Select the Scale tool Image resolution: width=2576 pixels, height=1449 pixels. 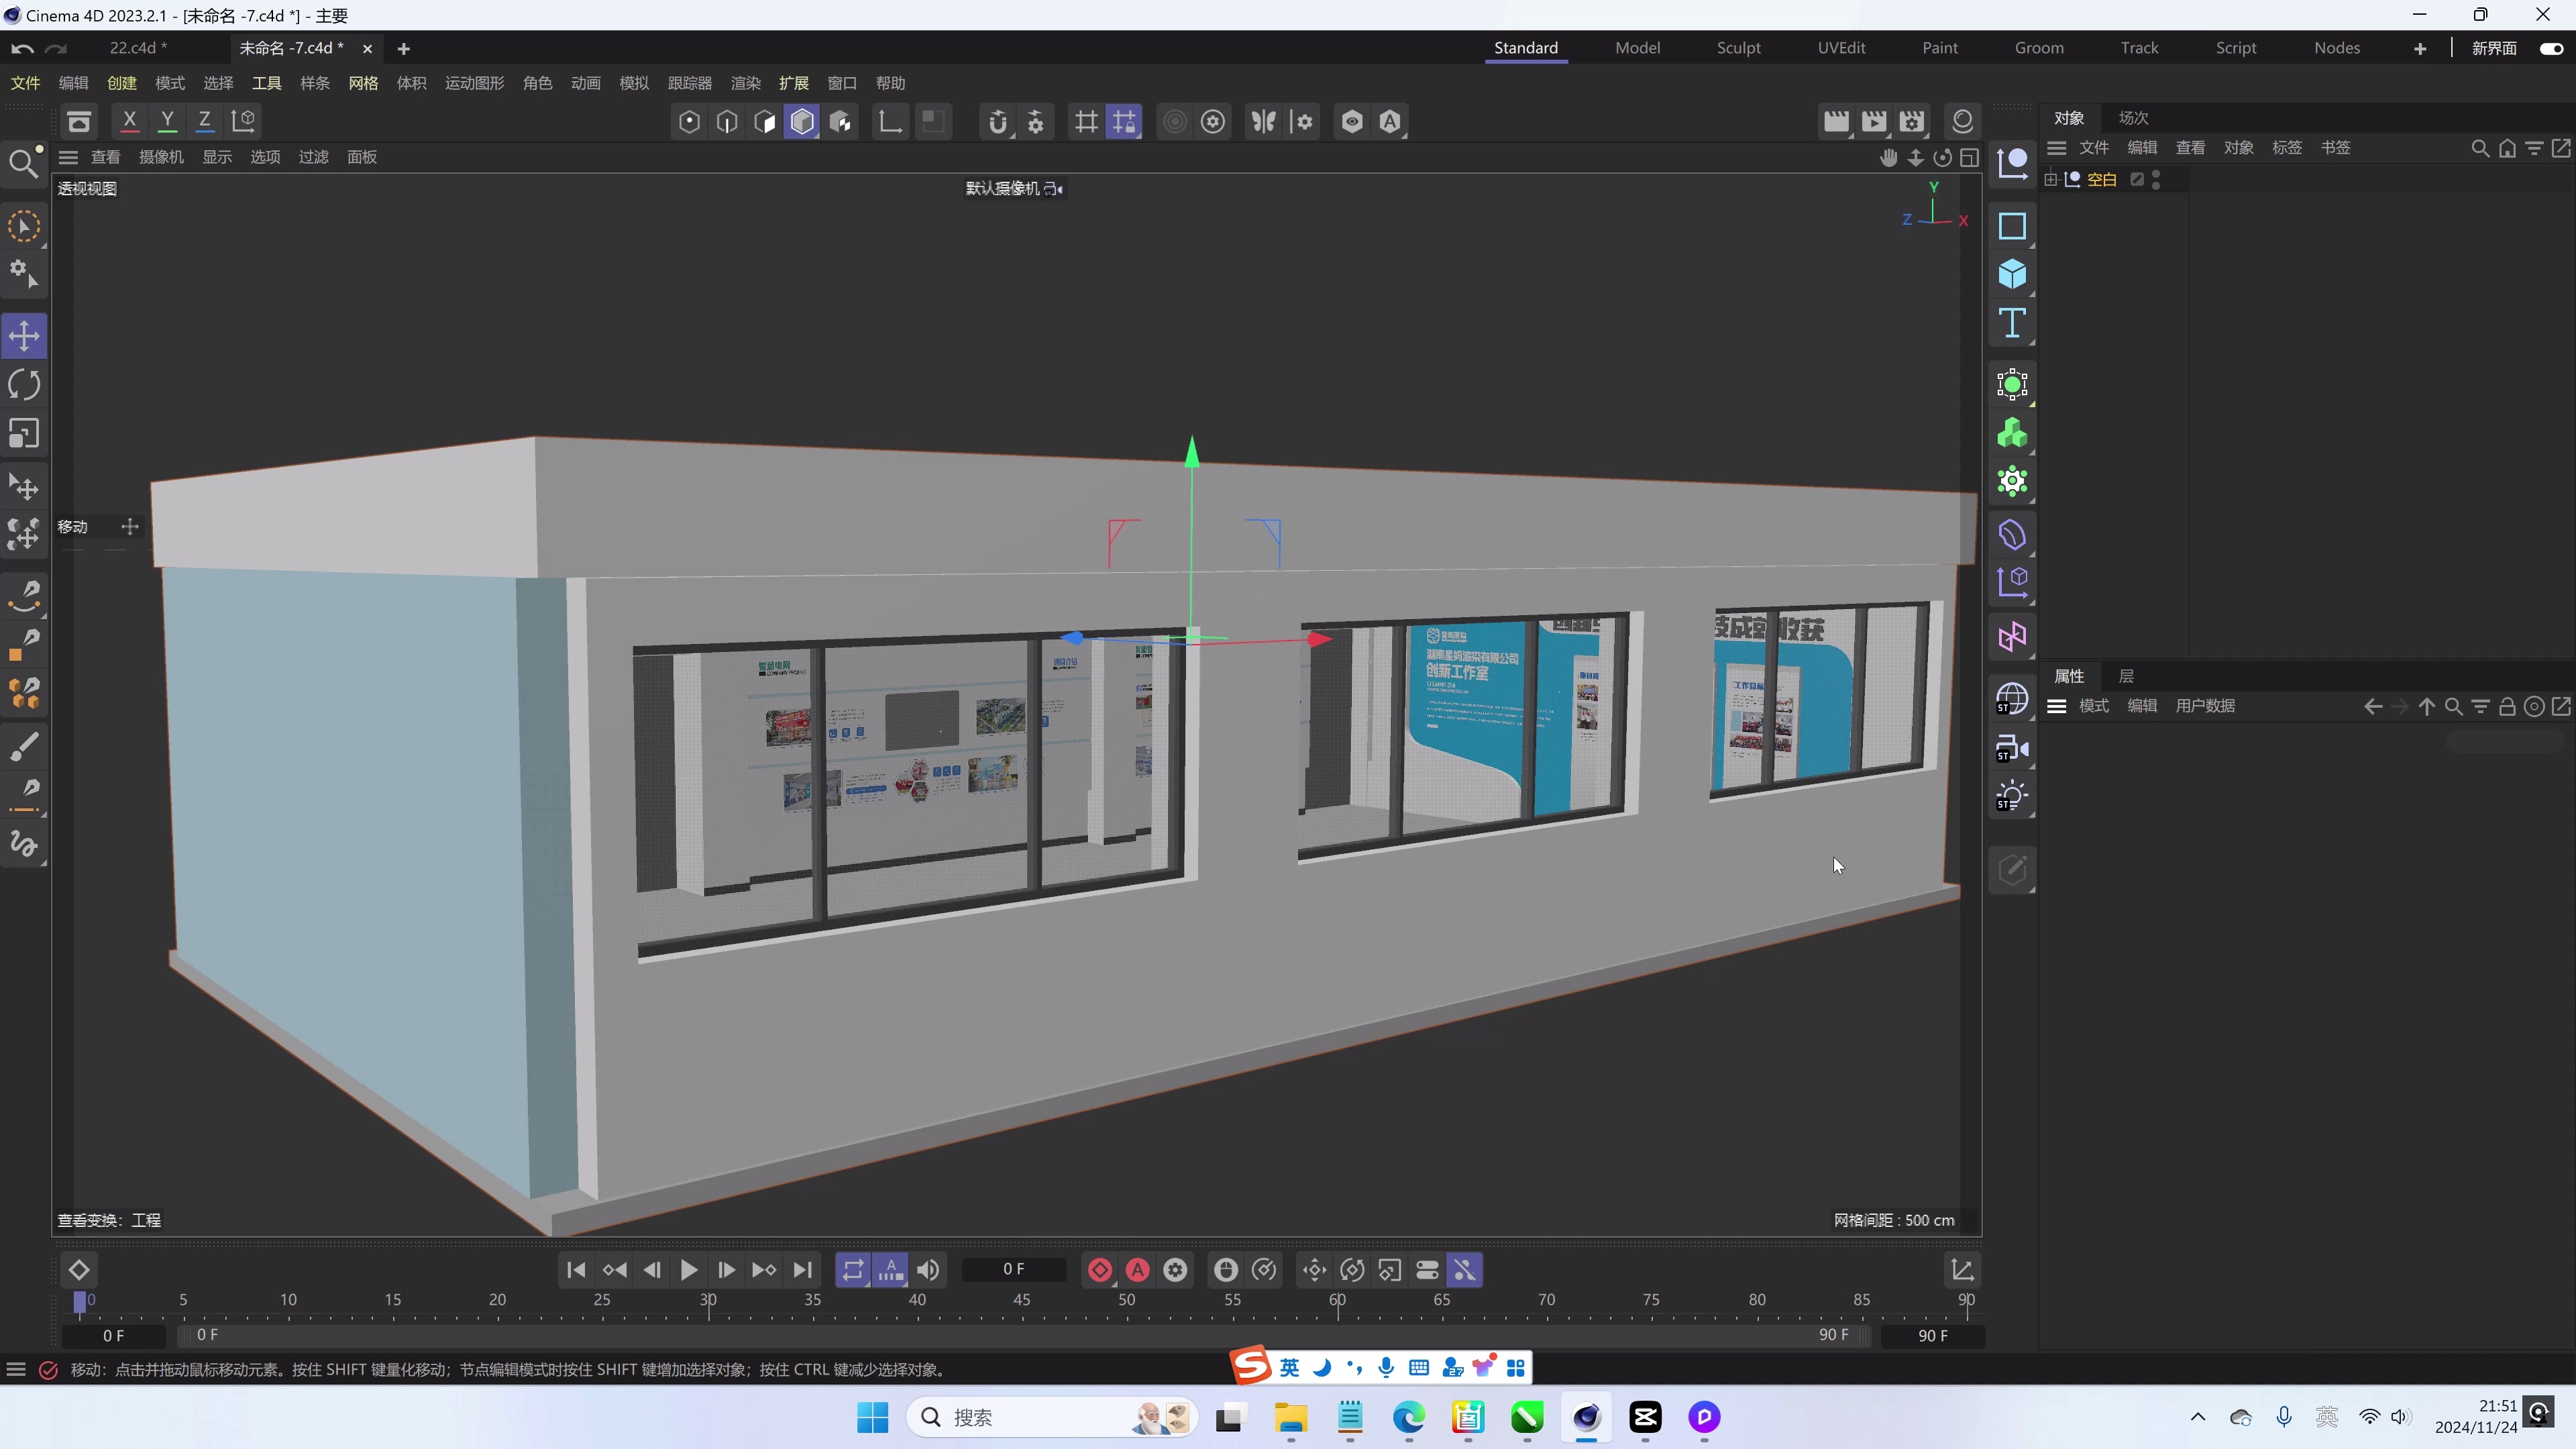(24, 433)
